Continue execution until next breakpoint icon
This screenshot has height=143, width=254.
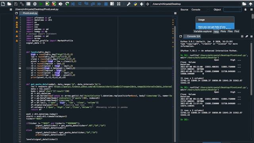tap(99, 4)
